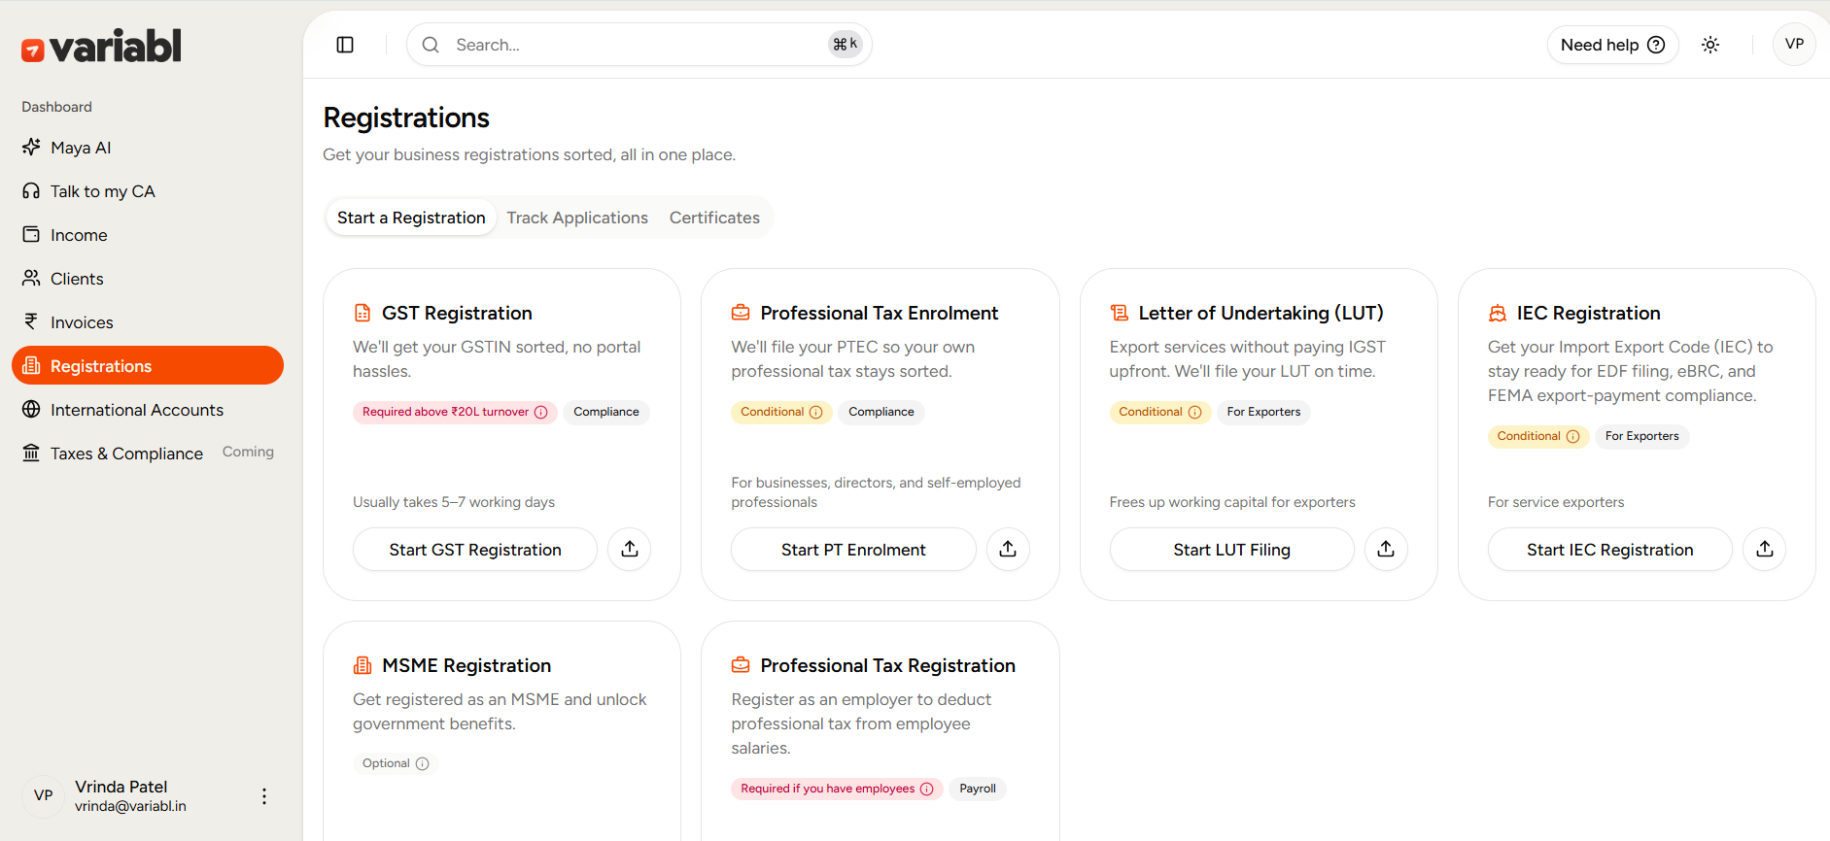Screen dimensions: 1830x841
Task: Click info icon on Required if you have employees
Action: click(x=926, y=789)
